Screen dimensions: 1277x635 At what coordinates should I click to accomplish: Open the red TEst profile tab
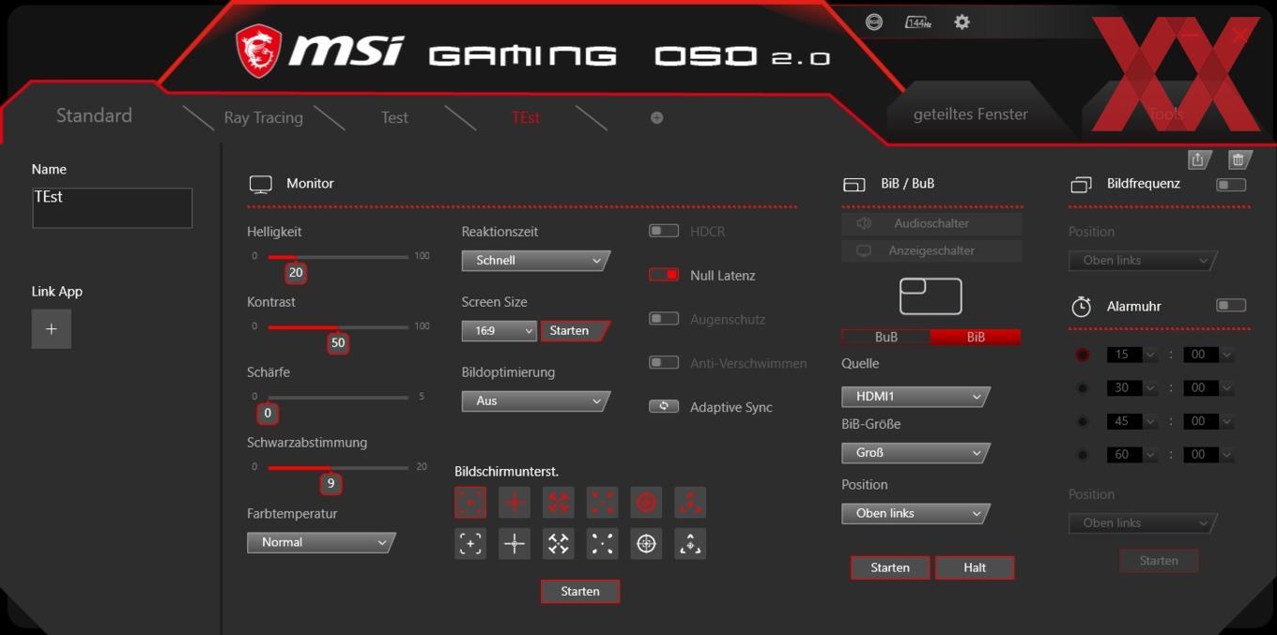point(526,117)
